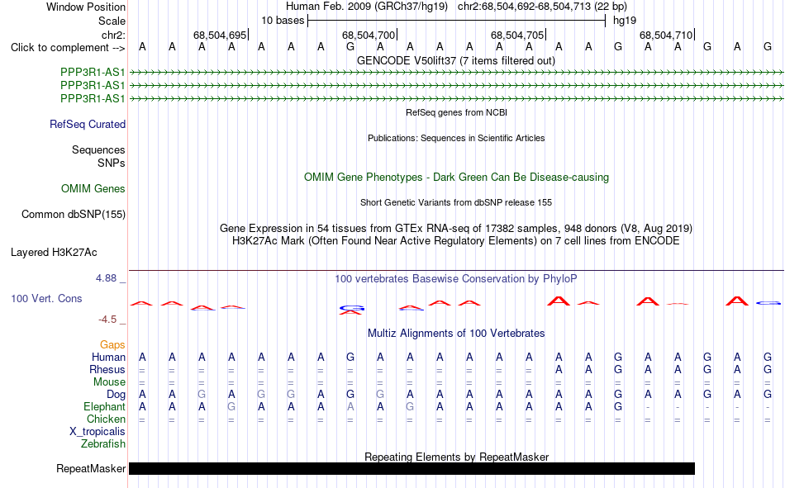Click 'Multiz Alignments of 100 Vertebrates' title
This screenshot has width=785, height=488.
[x=456, y=334]
